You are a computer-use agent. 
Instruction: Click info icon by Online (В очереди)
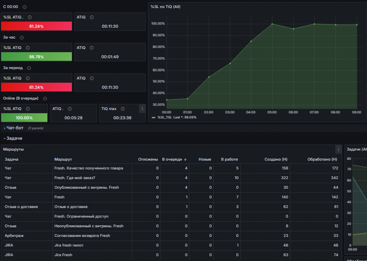45,99
